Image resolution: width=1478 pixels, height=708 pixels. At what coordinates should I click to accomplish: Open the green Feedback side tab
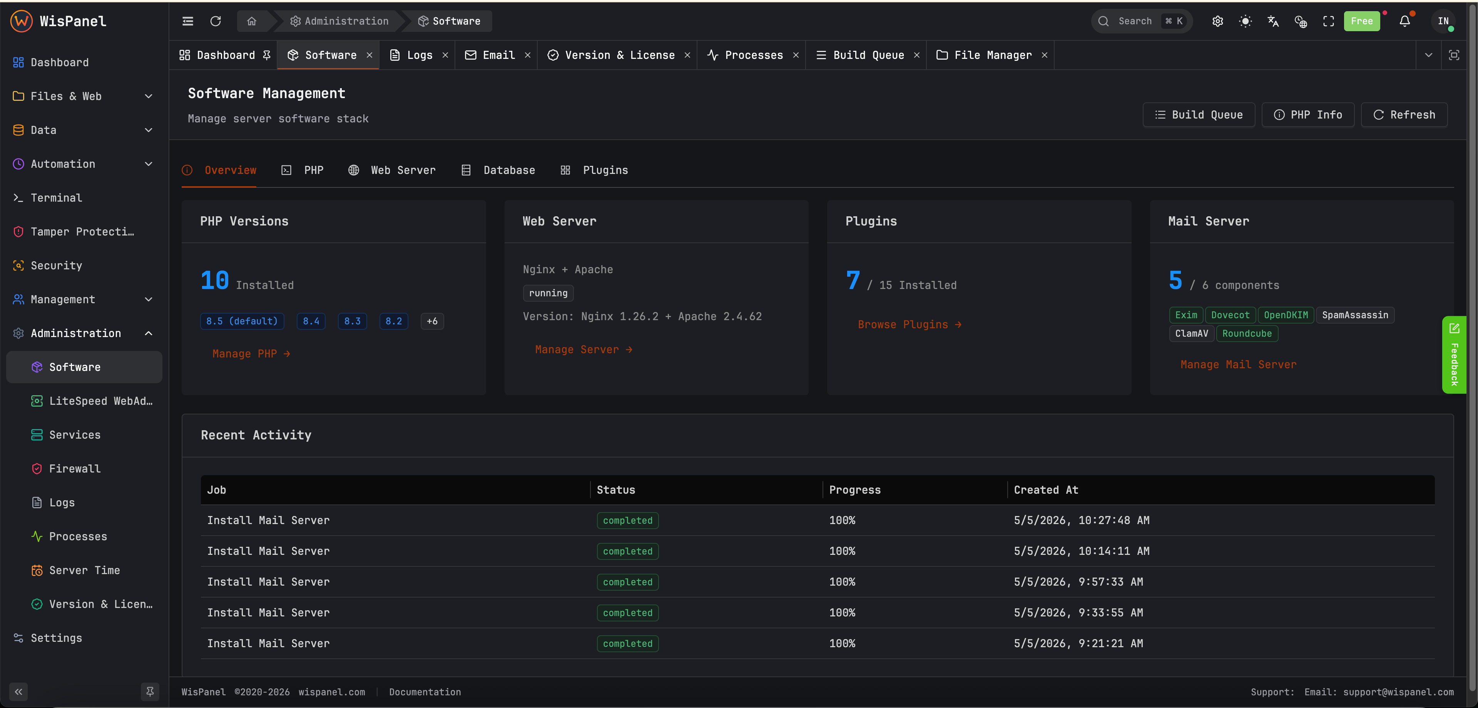tap(1454, 354)
